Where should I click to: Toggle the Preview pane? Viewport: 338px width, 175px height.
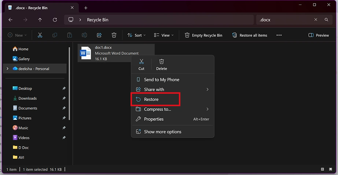pyautogui.click(x=319, y=35)
